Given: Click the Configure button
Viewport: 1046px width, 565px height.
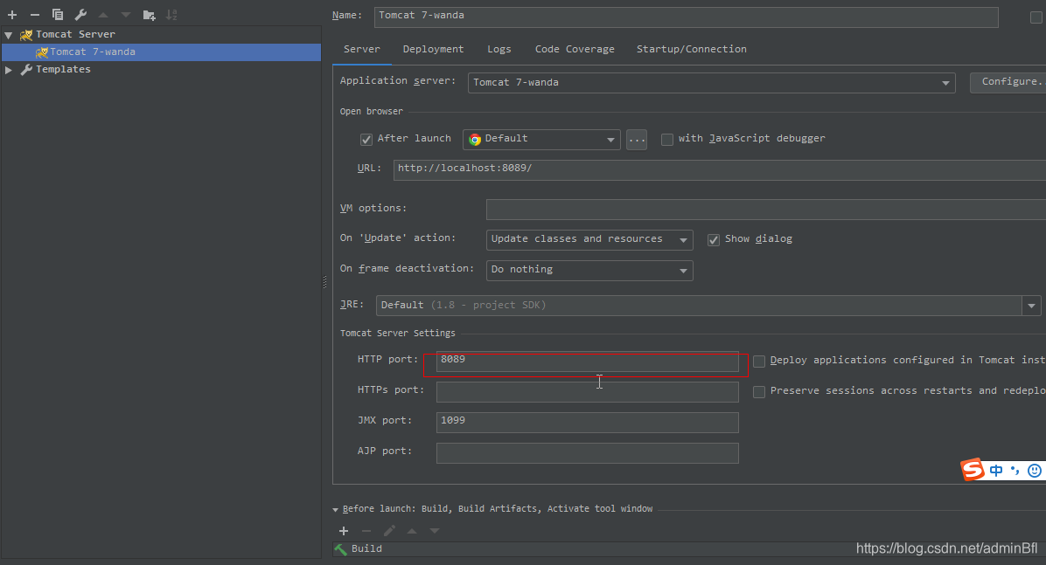Looking at the screenshot, I should (x=1008, y=82).
